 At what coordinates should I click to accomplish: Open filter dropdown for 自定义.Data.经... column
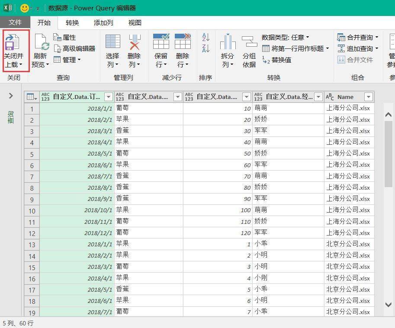tap(318, 97)
